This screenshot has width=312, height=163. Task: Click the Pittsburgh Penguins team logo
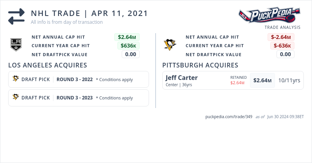[x=170, y=45]
